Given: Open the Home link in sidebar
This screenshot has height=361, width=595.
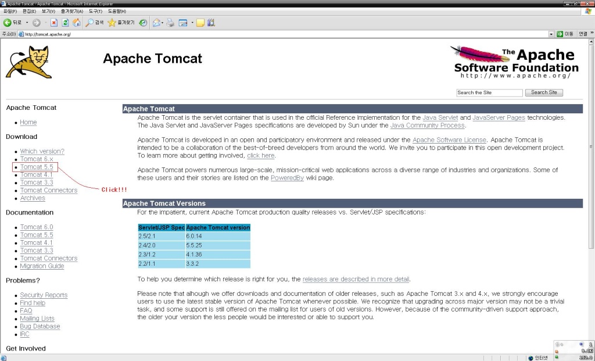Looking at the screenshot, I should tap(28, 122).
